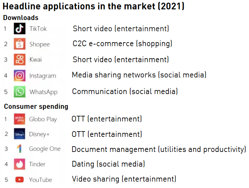Click the Disney+ app icon
Screen dimensions: 249x188
pyautogui.click(x=19, y=134)
